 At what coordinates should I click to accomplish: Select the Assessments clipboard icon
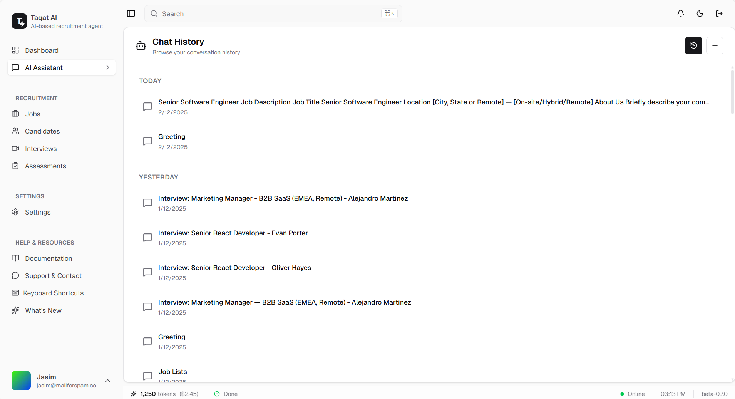coord(15,166)
